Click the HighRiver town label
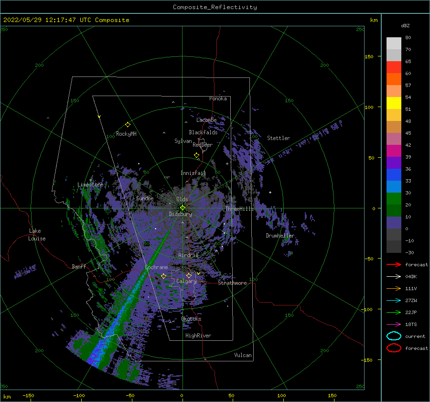This screenshot has height=402, width=430. click(198, 336)
